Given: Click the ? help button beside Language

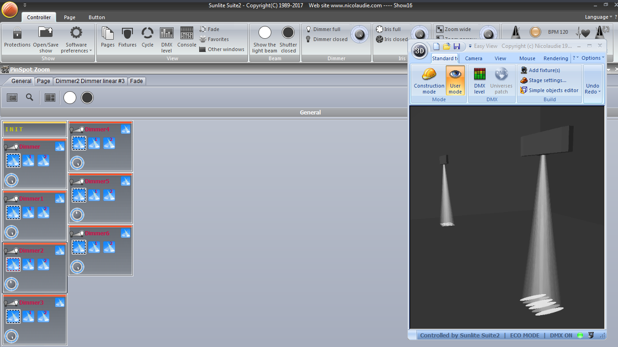Looking at the screenshot, I should [616, 17].
